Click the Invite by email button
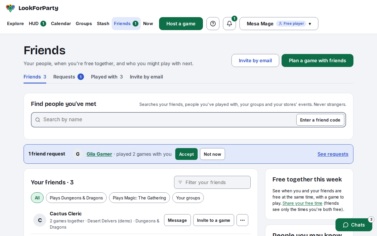The width and height of the screenshot is (377, 236). (255, 60)
